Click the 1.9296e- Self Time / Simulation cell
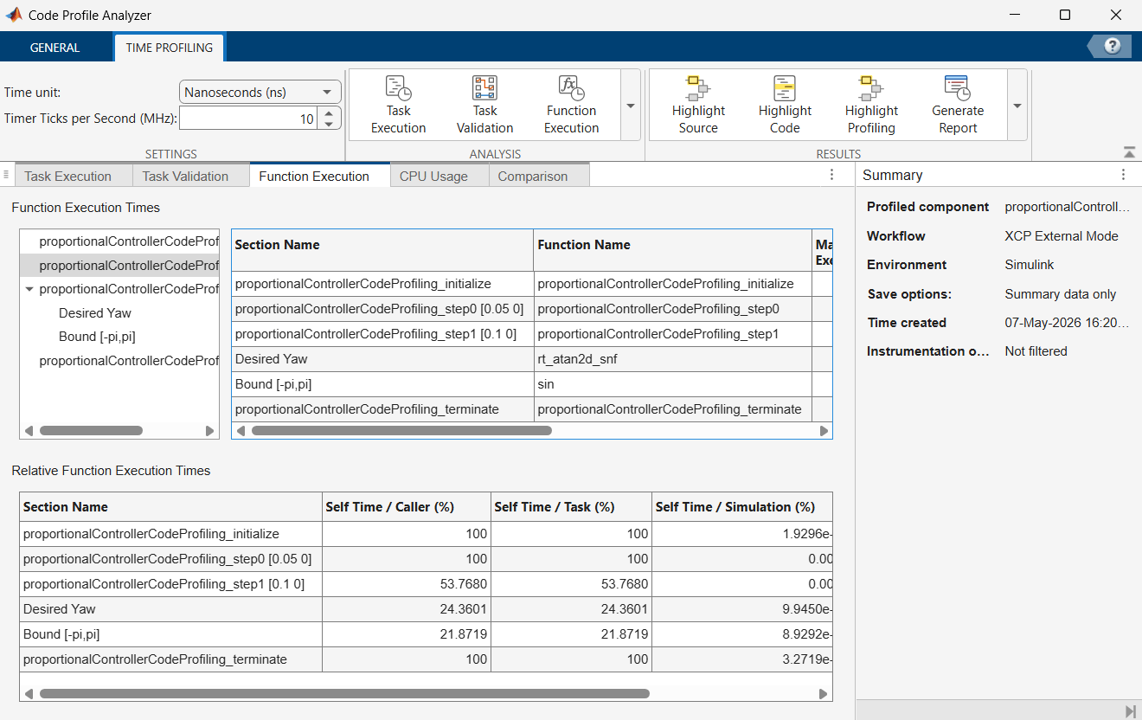Screen dimensions: 1142x720 741,534
